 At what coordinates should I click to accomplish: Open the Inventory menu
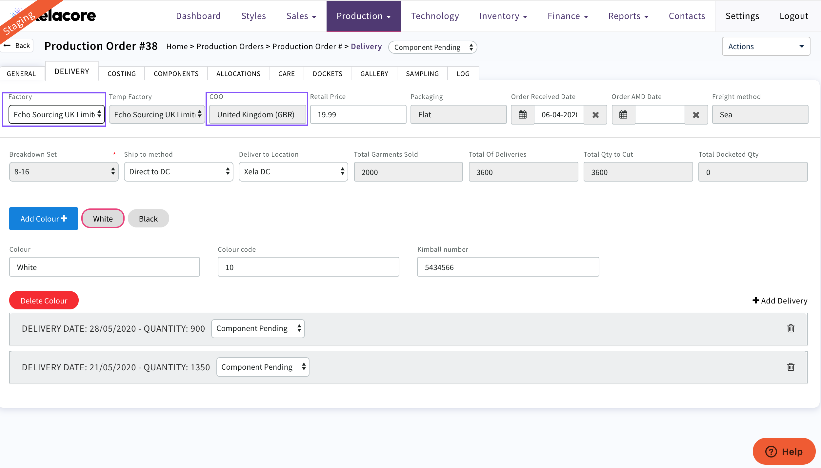tap(503, 16)
